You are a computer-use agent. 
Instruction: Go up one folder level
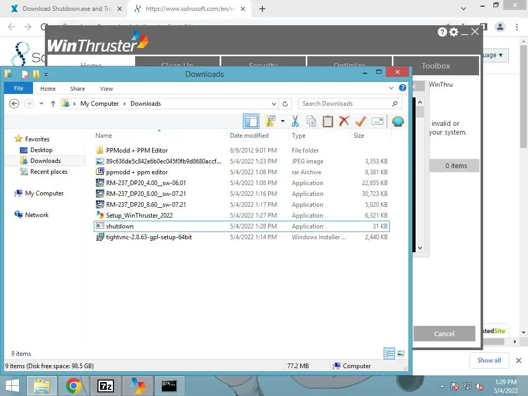53,104
